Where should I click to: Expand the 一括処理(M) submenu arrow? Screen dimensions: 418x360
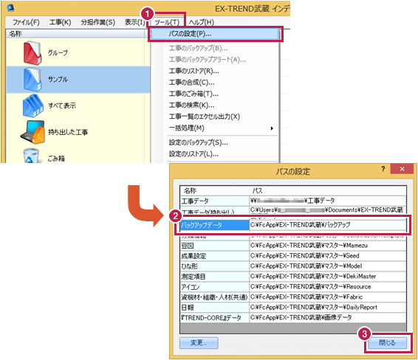[272, 128]
